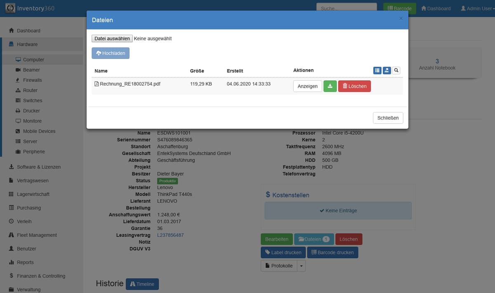
Task: Sort the file table by the Größe column
Action: coord(197,70)
